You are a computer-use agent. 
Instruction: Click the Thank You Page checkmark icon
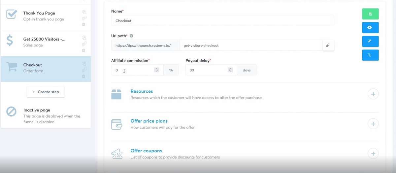pos(12,14)
